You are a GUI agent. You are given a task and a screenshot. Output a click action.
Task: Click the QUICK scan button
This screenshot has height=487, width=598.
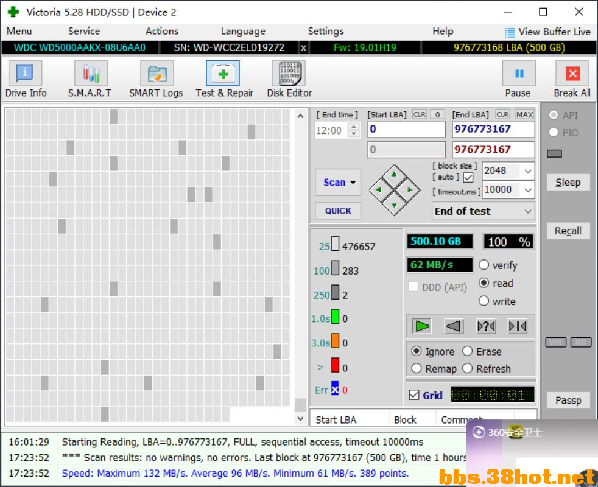point(338,211)
